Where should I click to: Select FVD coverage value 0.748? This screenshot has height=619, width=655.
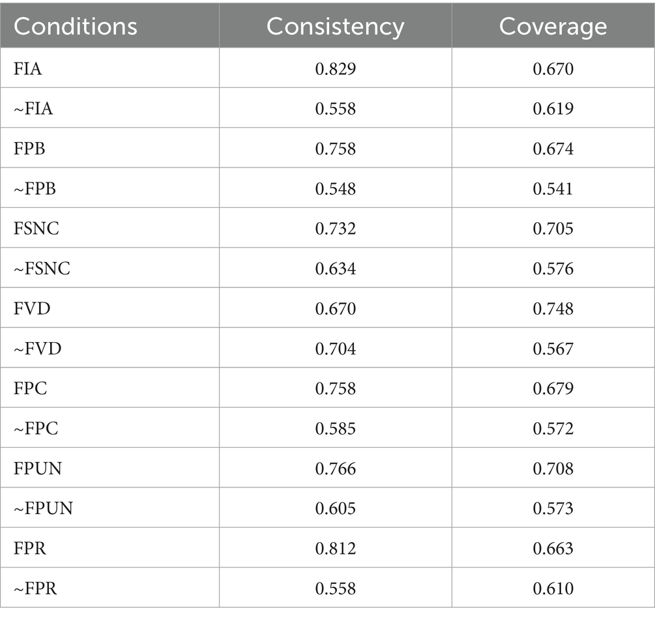(x=553, y=309)
